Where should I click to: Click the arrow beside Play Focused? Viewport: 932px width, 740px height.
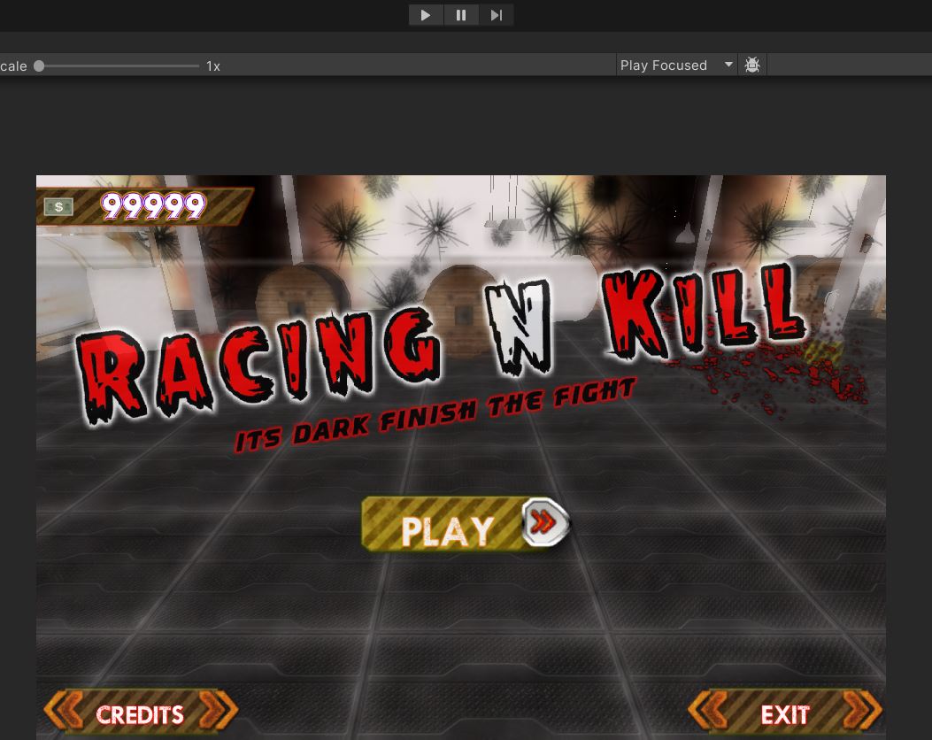728,65
